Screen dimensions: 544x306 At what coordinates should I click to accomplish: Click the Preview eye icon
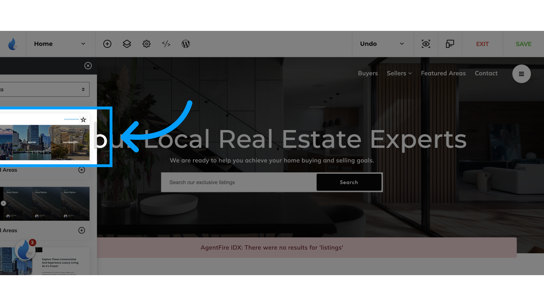click(x=426, y=44)
